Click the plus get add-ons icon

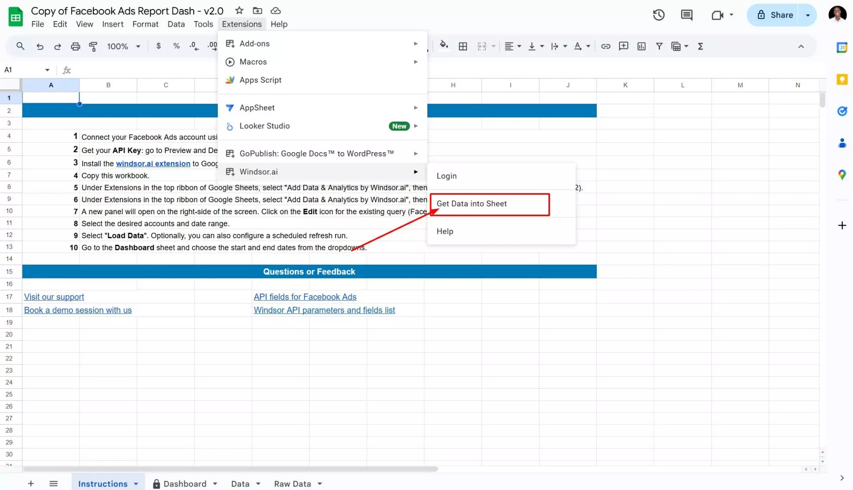pyautogui.click(x=842, y=225)
